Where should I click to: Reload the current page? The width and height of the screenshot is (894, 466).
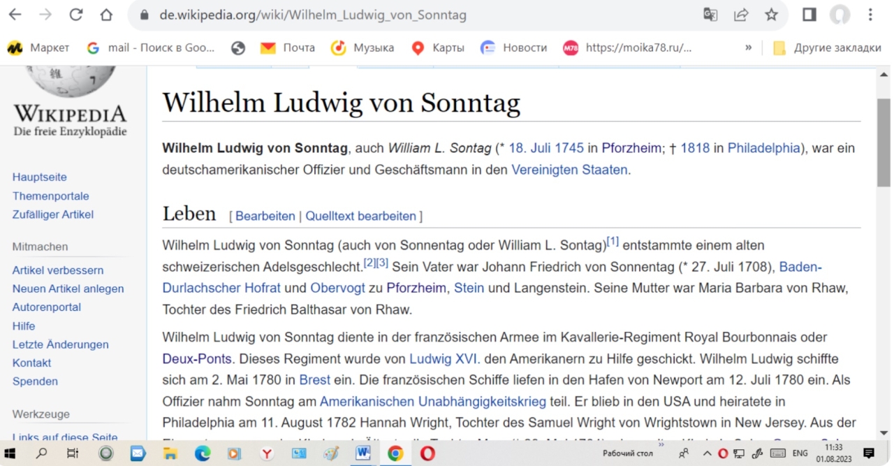click(75, 15)
